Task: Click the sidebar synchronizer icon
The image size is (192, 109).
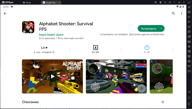Action: [189, 61]
